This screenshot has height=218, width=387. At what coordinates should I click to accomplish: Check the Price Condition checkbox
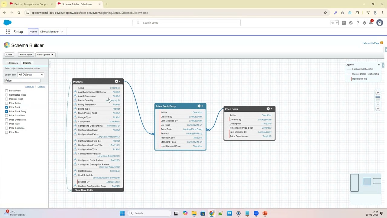click(x=7, y=116)
